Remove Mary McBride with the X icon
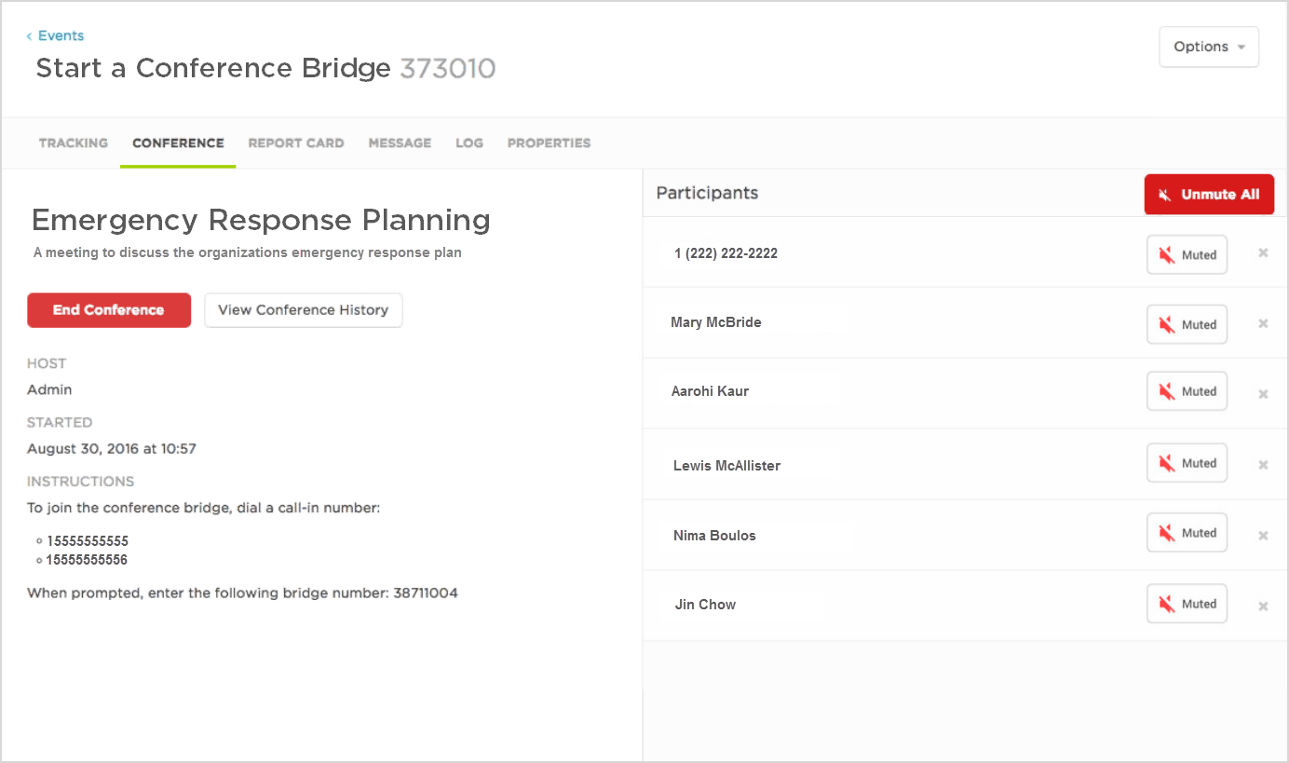1289x763 pixels. [1263, 323]
